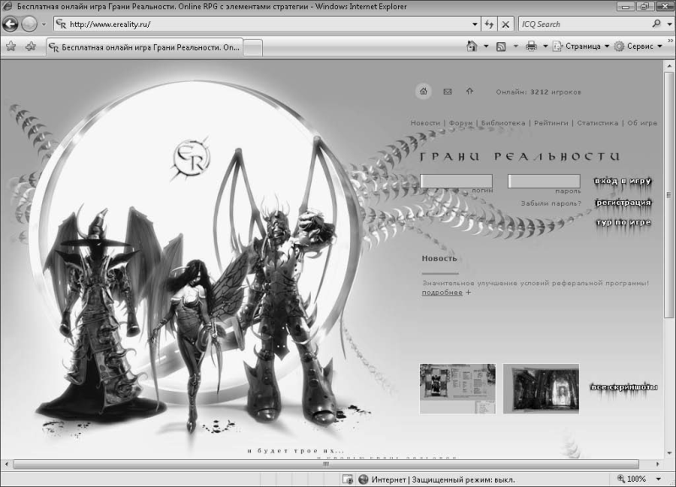The image size is (676, 487).
Task: Click the все скриншоты link
Action: [624, 387]
